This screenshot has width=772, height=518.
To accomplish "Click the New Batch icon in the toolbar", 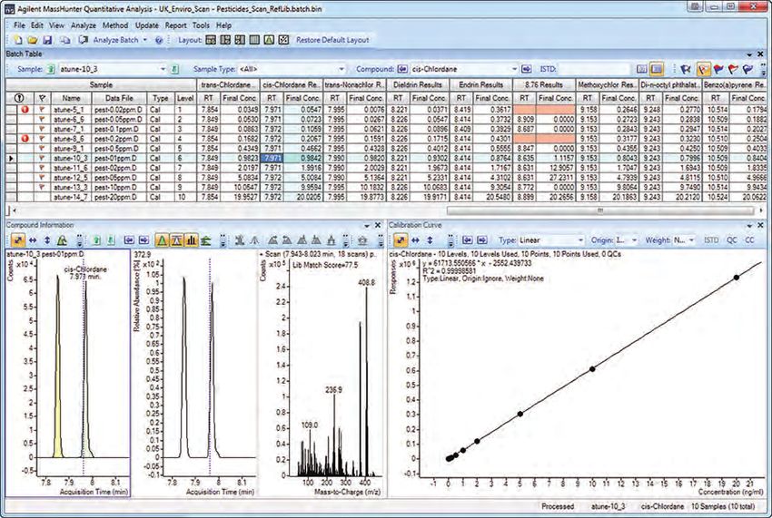I will [x=18, y=40].
